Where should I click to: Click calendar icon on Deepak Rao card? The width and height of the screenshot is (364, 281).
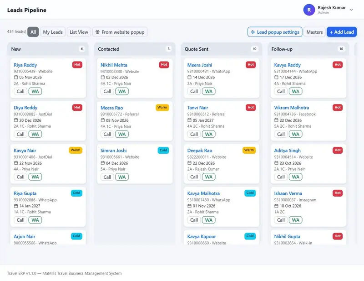pos(189,163)
